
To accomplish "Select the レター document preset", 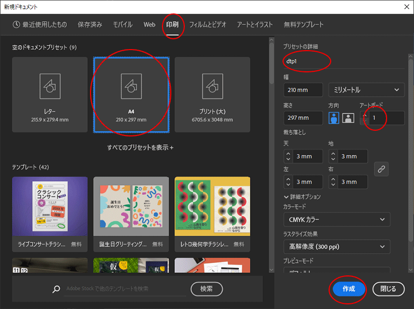I will [50, 95].
